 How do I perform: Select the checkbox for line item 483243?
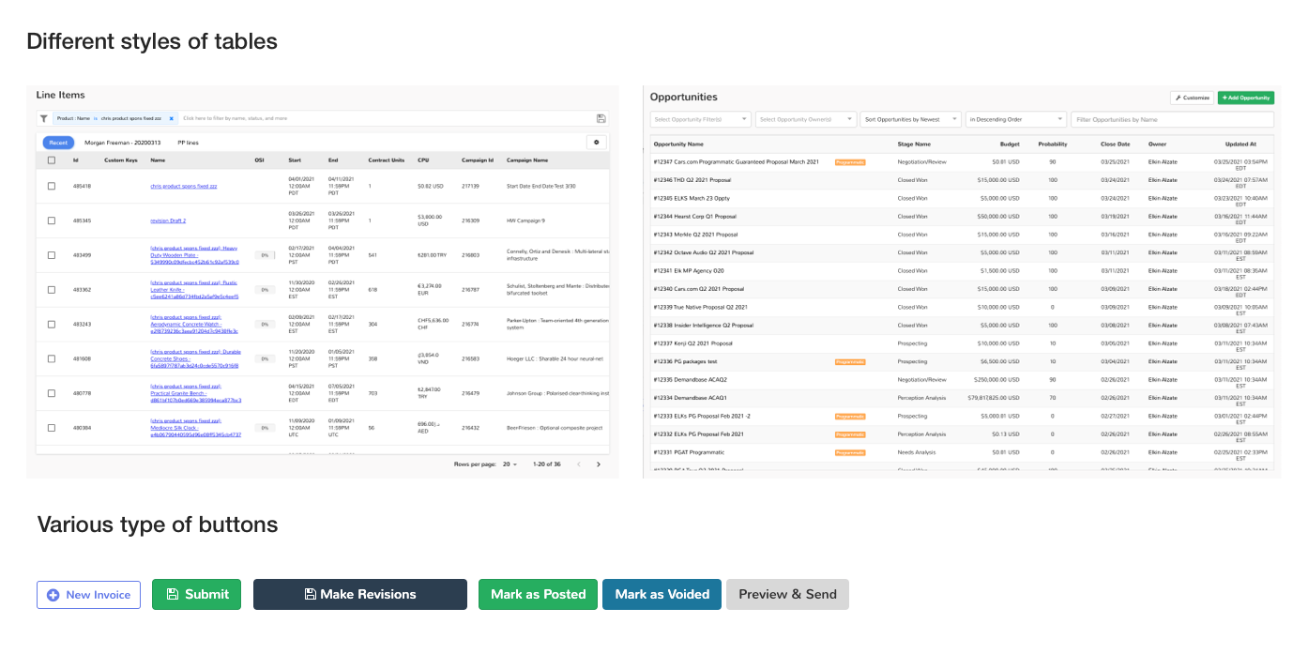click(52, 325)
